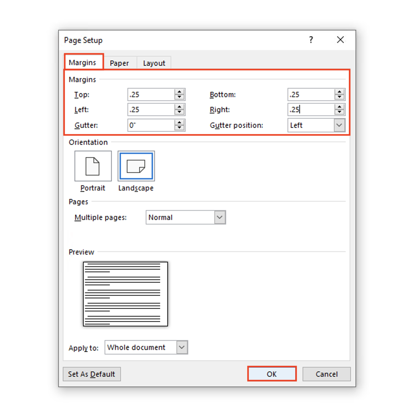This screenshot has height=414, width=414.
Task: Open Help with the question mark icon
Action: pyautogui.click(x=311, y=40)
